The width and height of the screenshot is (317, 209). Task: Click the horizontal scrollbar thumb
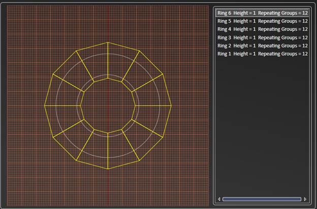click(262, 199)
